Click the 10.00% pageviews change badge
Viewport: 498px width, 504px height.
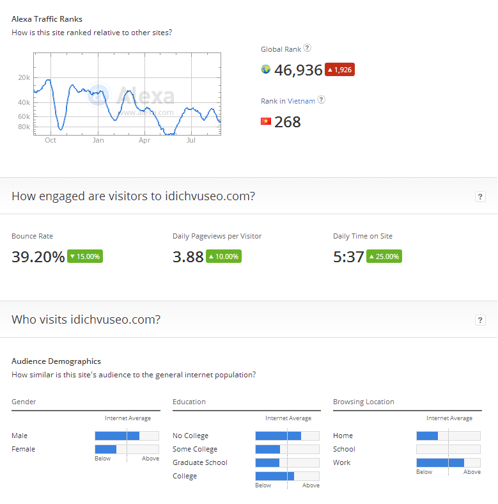tap(224, 256)
